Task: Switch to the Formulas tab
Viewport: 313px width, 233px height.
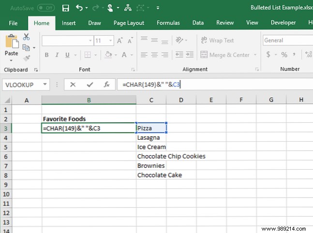Action: pos(168,23)
